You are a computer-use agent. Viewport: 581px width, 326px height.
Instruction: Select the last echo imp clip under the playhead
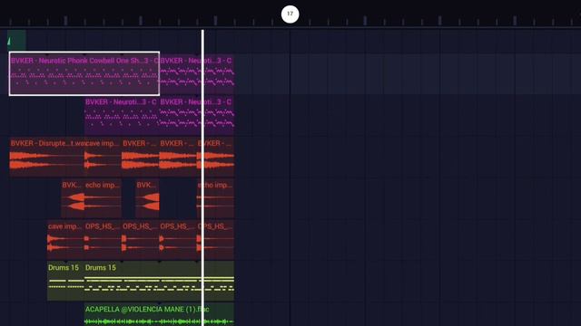click(215, 198)
